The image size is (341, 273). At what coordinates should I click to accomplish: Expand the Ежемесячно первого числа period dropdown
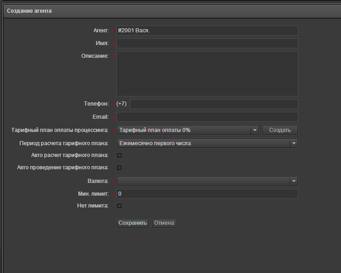pos(207,143)
